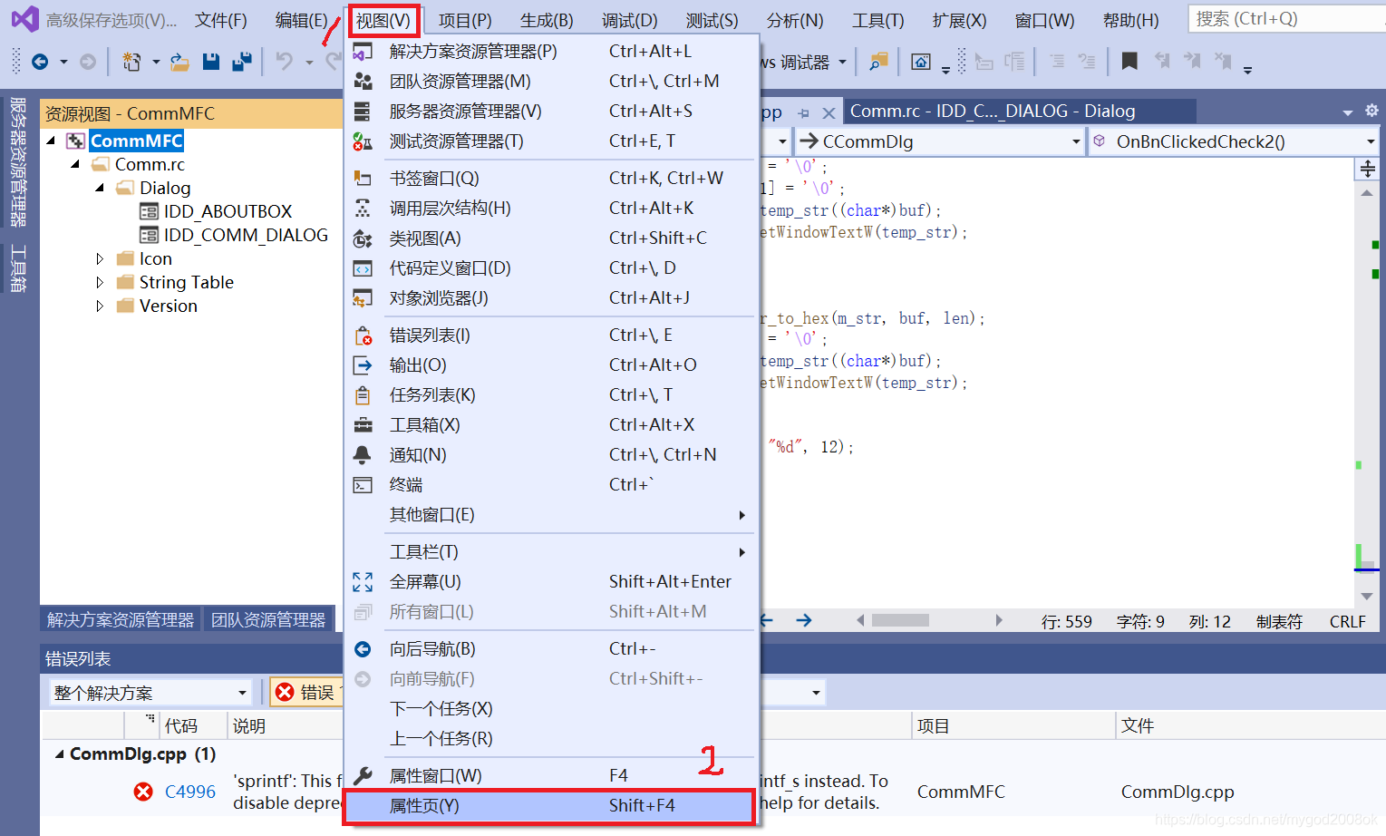Open the editor tab list dropdown arrow
This screenshot has width=1386, height=836.
pyautogui.click(x=1348, y=112)
